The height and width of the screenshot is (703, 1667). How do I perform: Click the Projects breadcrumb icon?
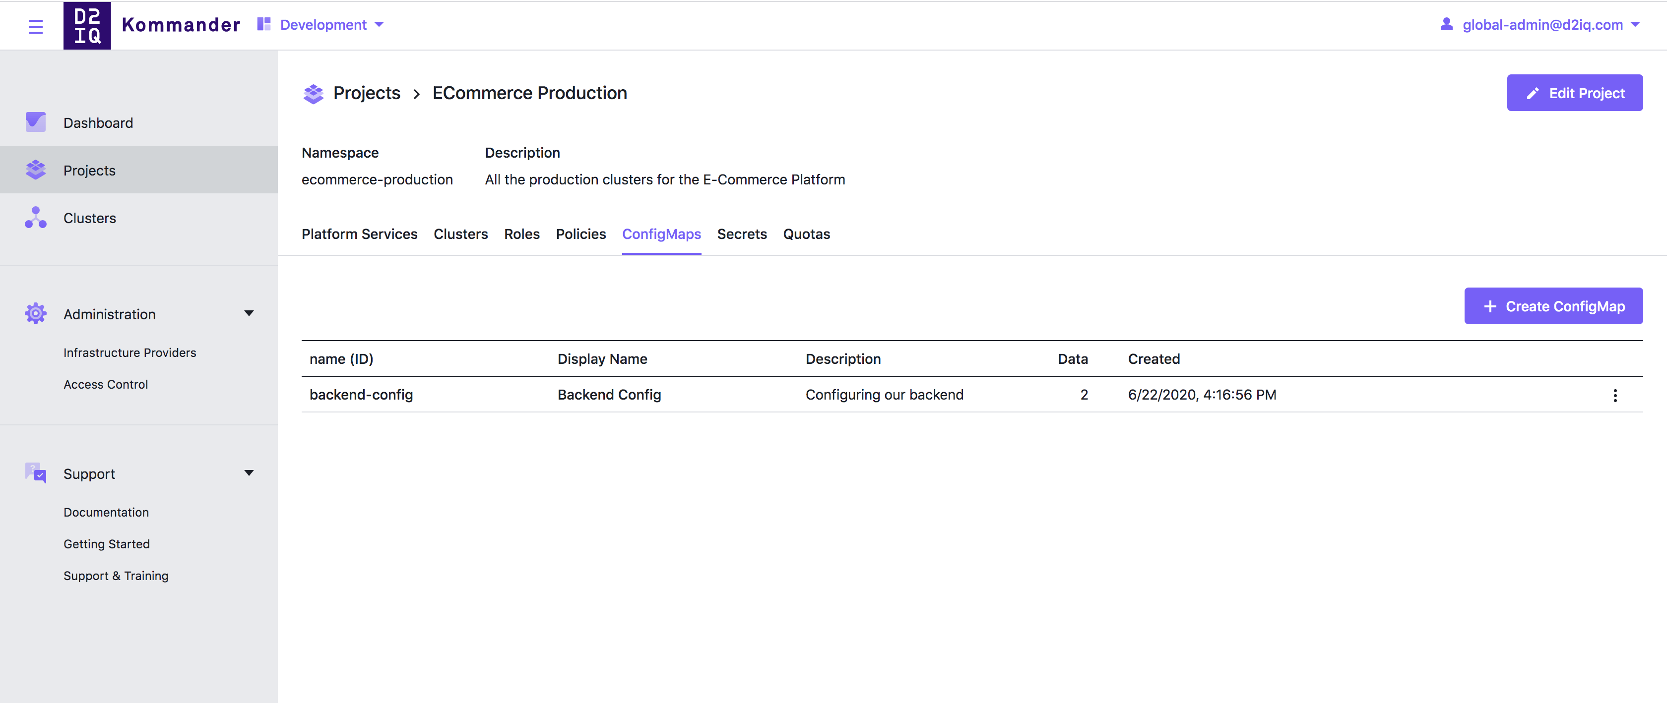click(314, 92)
